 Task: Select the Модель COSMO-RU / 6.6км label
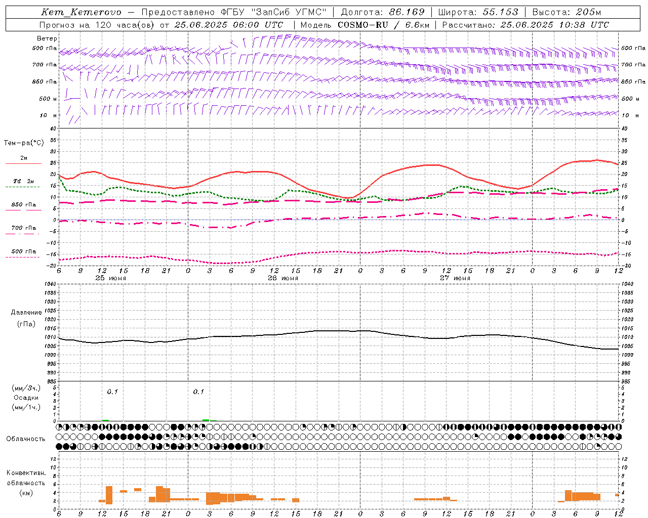[365, 25]
